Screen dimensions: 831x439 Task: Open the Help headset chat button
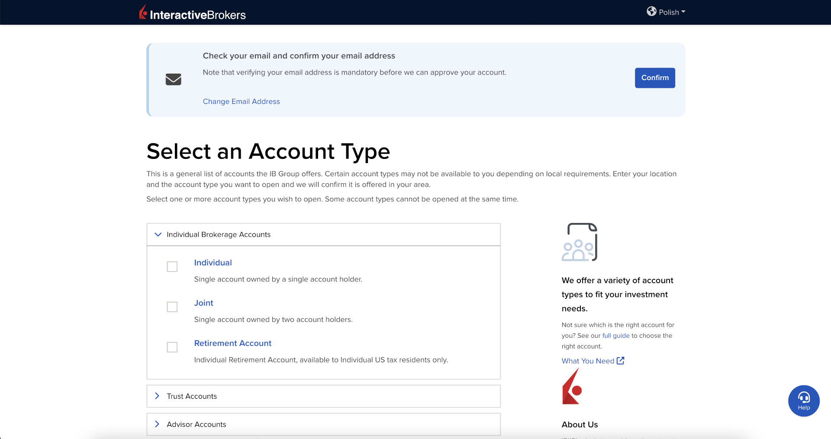804,401
